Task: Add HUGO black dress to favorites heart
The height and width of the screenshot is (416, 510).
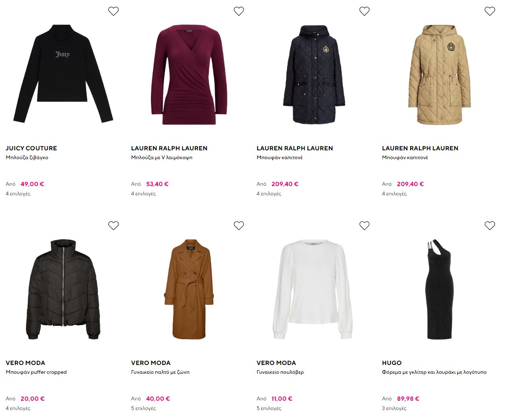Action: [489, 225]
